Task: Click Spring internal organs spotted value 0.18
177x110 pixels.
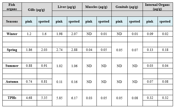Action: pyautogui.click(x=165, y=50)
